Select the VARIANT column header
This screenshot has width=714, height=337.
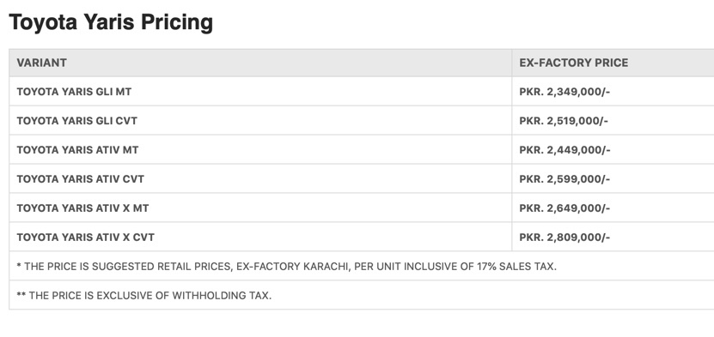click(x=41, y=63)
